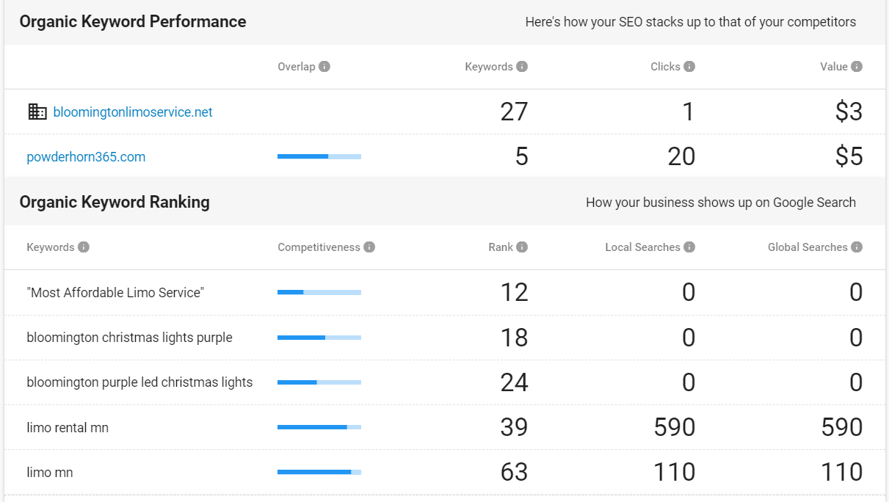Click the Google Search subtitle text

(x=721, y=203)
